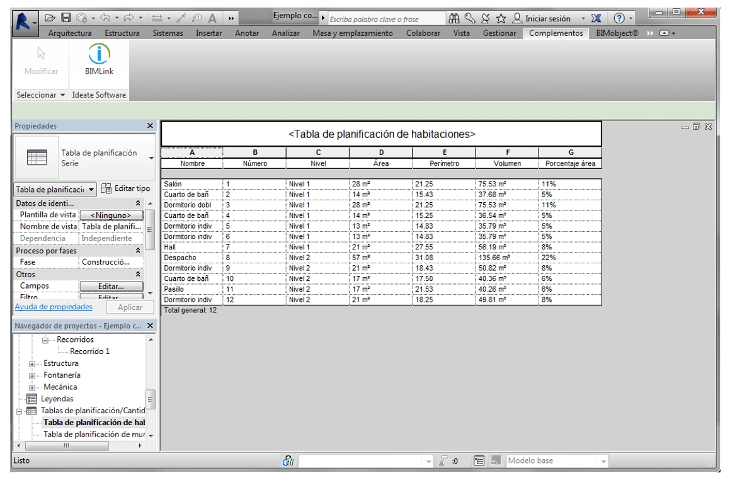The width and height of the screenshot is (730, 480).
Task: Expand the Estructura tree node
Action: pos(32,364)
